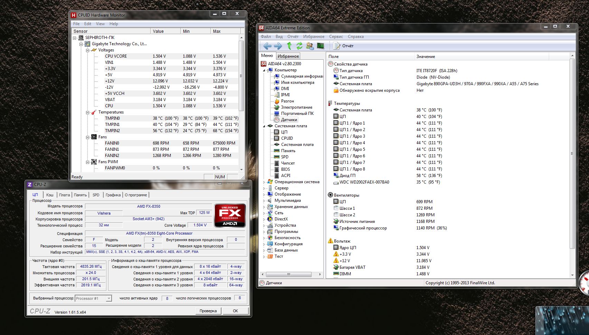Select the Конфигурация icon in AIDA64 tree
Screen dimensions: 589x335
point(270,244)
